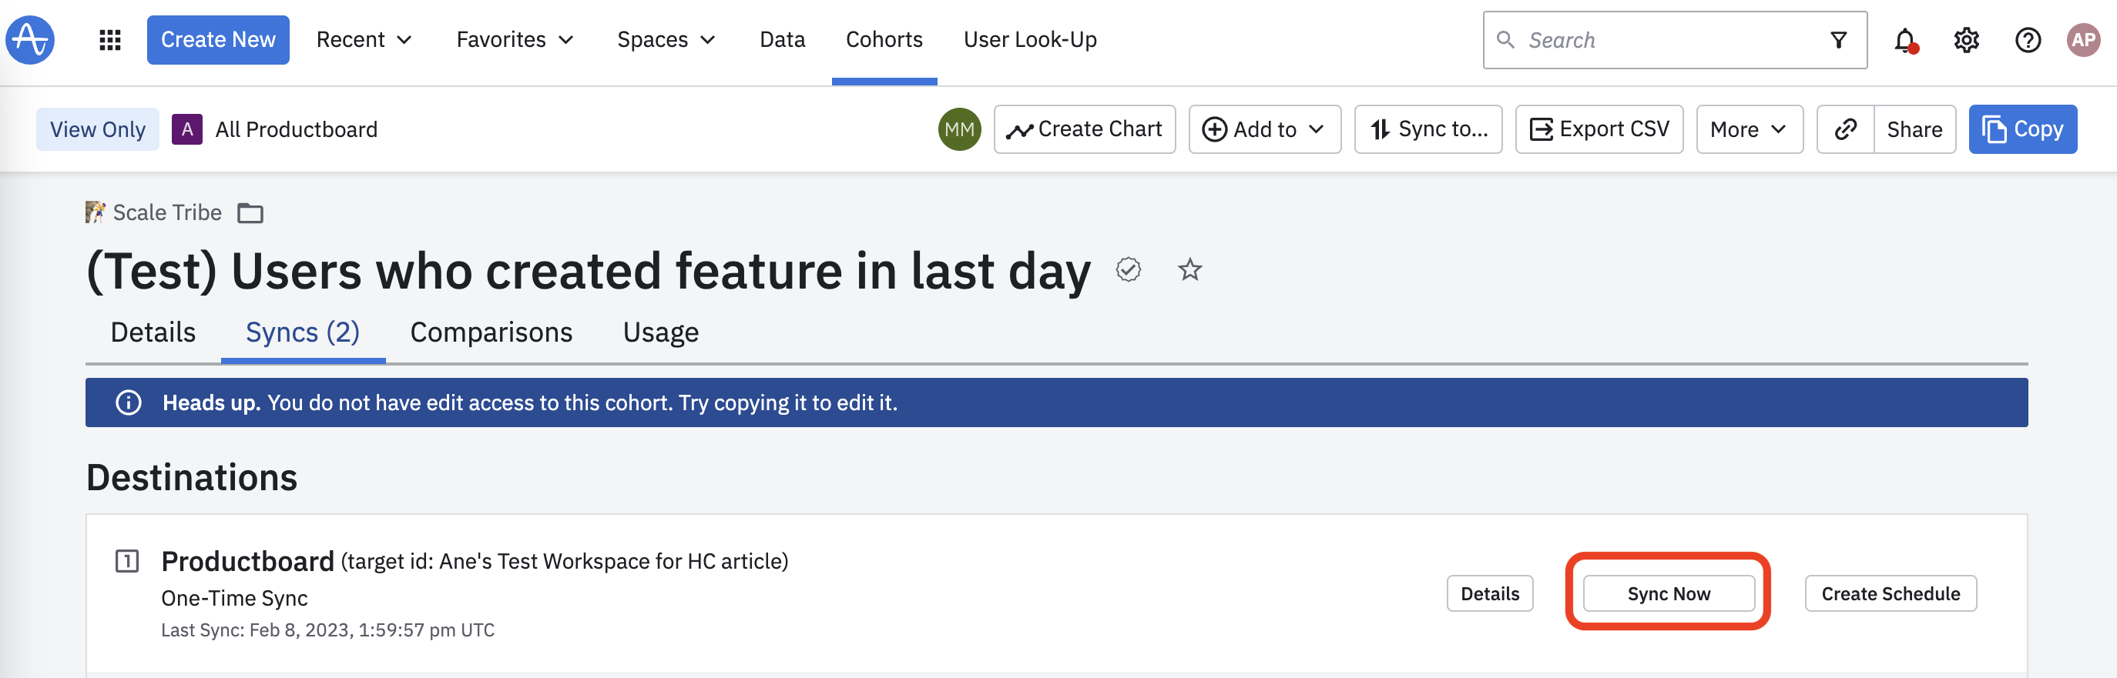Click the blue Copy button
The image size is (2117, 678).
click(x=2022, y=129)
